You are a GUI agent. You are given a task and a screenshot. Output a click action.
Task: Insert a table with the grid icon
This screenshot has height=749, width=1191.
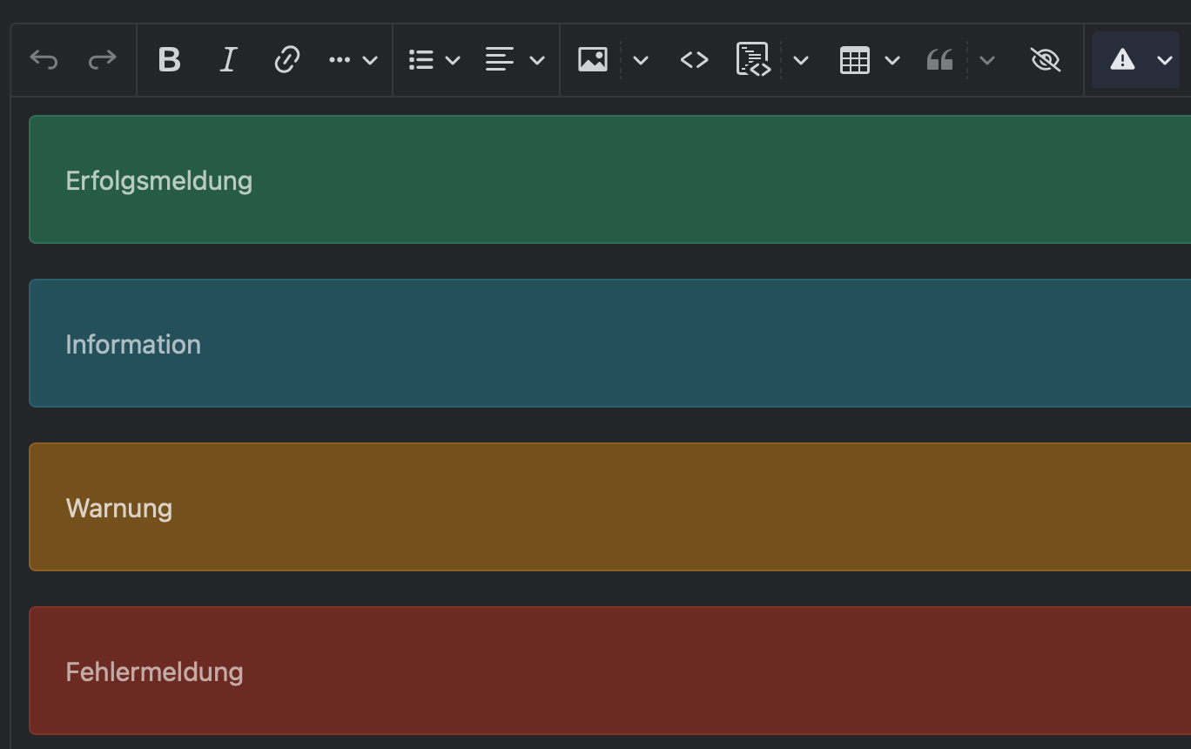tap(855, 60)
